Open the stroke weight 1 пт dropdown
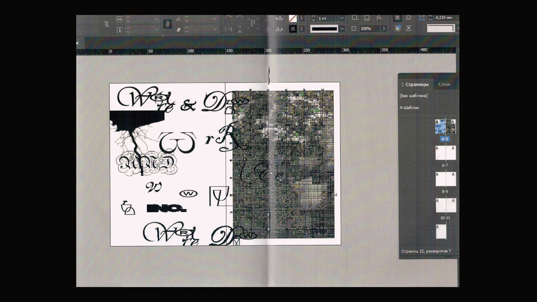This screenshot has width=537, height=302. [x=342, y=18]
